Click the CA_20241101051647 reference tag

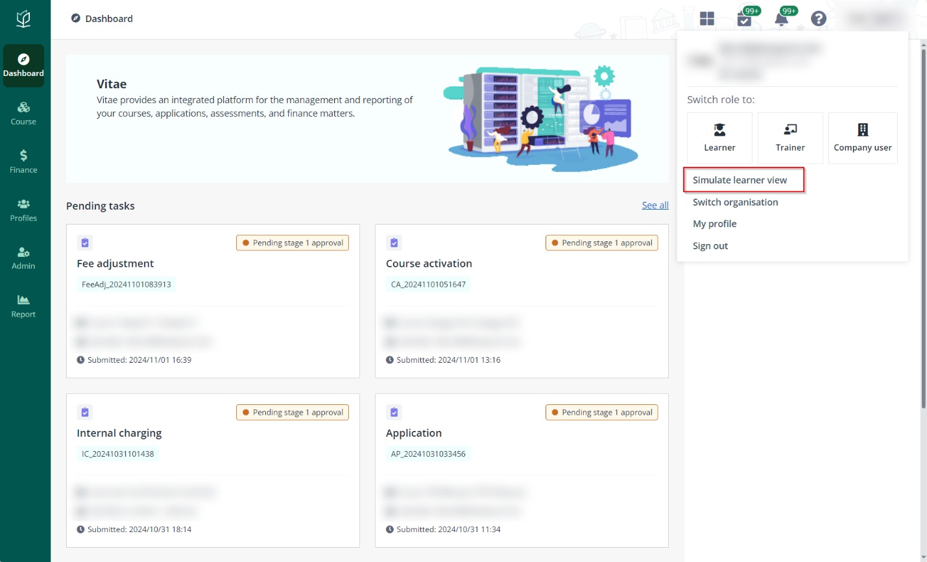pos(428,284)
